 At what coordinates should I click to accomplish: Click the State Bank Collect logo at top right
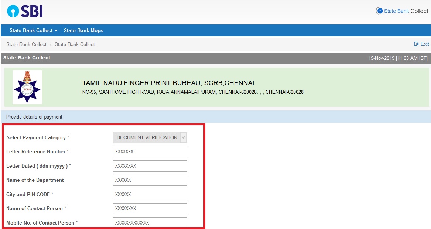(x=402, y=11)
